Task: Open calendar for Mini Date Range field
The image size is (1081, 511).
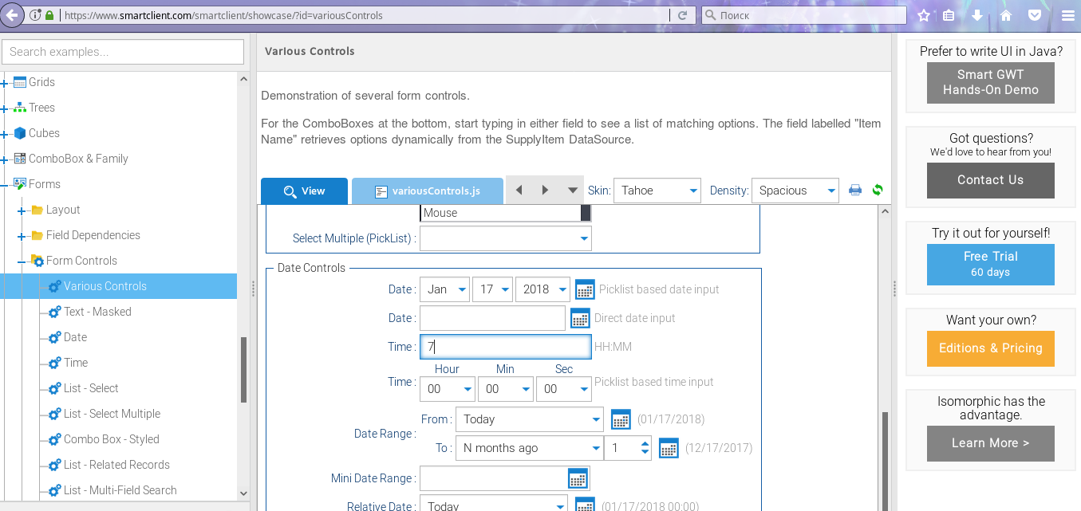Action: pyautogui.click(x=578, y=478)
